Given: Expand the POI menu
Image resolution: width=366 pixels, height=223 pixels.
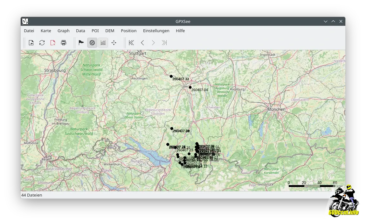Looking at the screenshot, I should tap(95, 31).
